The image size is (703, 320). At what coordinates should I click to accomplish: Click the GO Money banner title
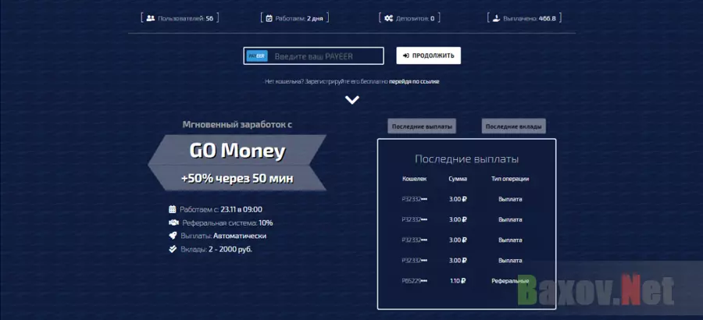point(237,151)
